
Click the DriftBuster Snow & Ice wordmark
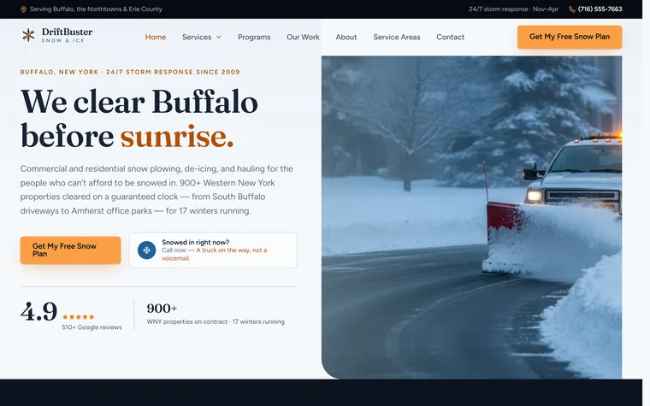(68, 35)
